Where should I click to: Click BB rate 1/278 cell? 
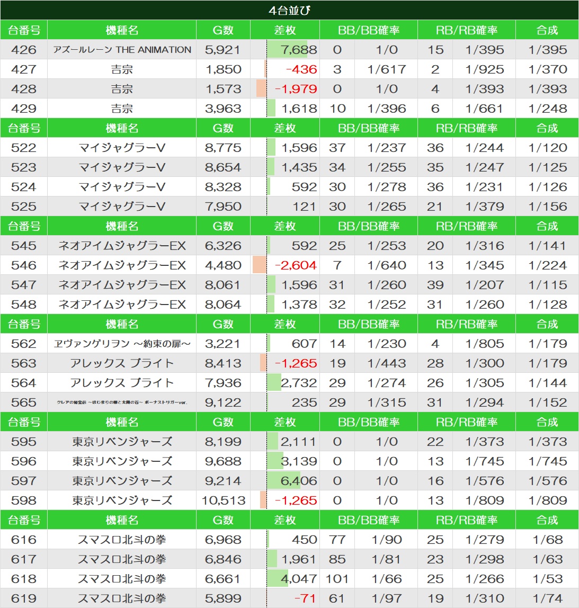coord(386,187)
